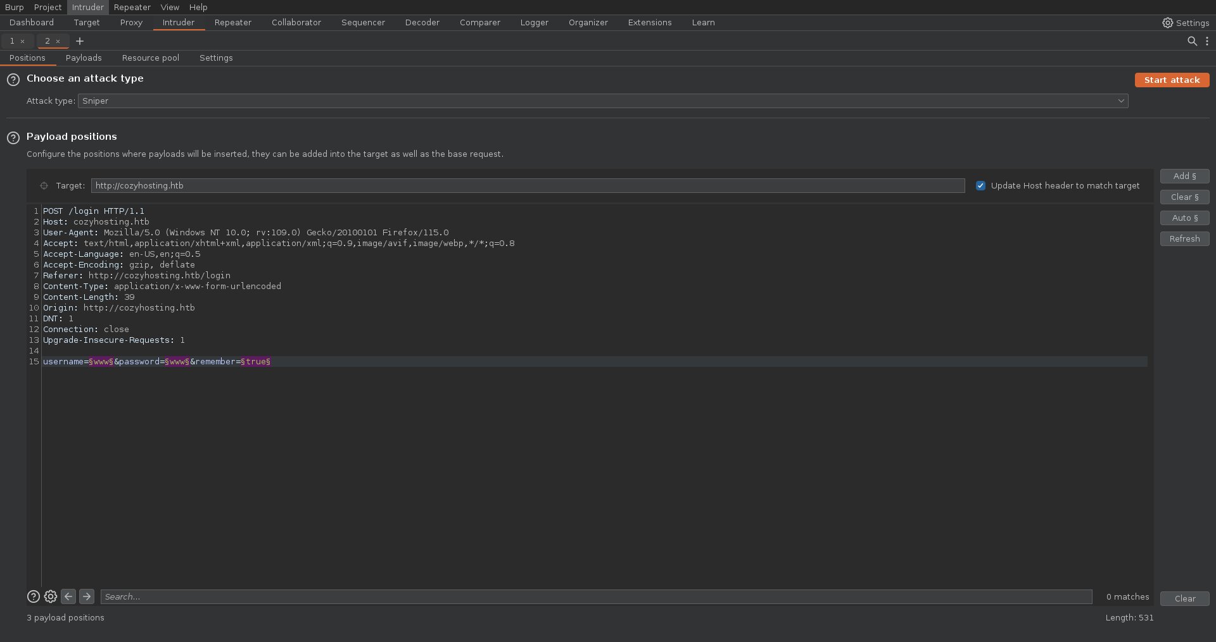Viewport: 1216px width, 642px height.
Task: Open the Intruder menu in the menu bar
Action: click(x=88, y=7)
